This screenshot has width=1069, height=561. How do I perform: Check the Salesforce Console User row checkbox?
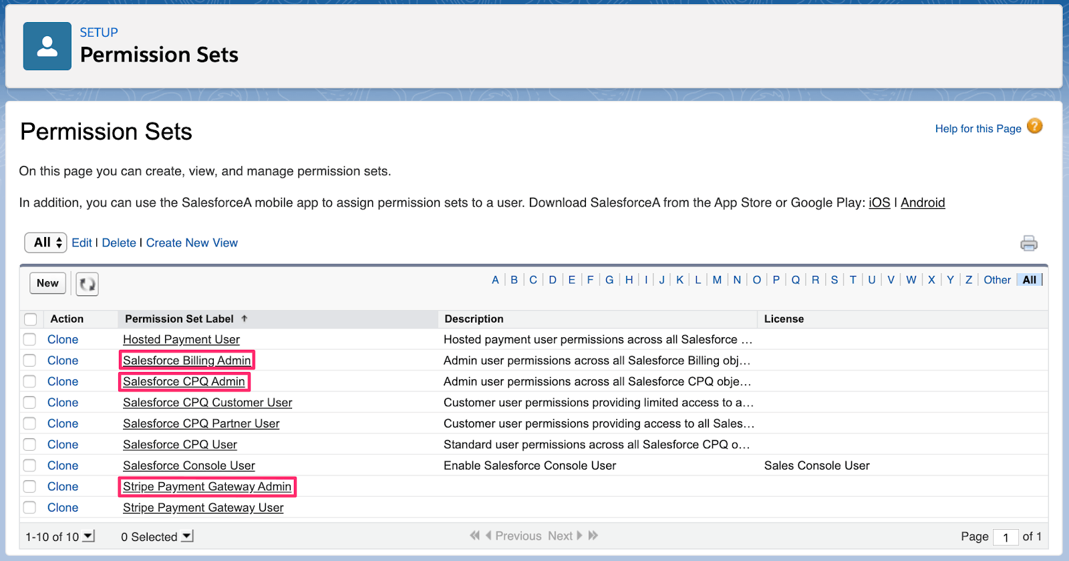[30, 465]
